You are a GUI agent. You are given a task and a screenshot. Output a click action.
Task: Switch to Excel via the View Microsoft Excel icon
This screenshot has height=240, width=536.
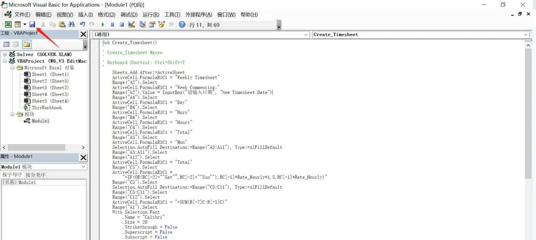pos(8,25)
